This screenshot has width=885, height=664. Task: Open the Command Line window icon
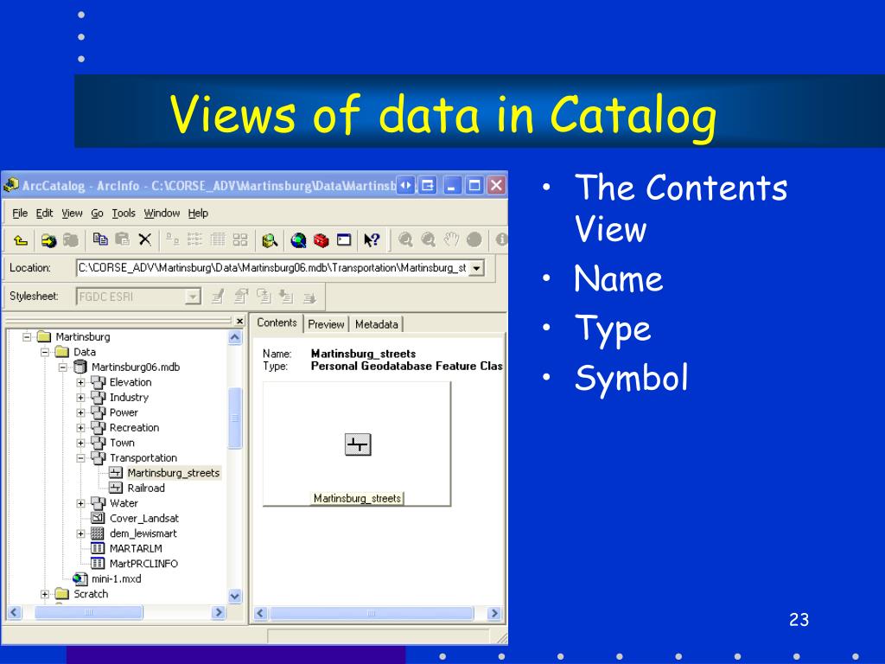point(344,240)
